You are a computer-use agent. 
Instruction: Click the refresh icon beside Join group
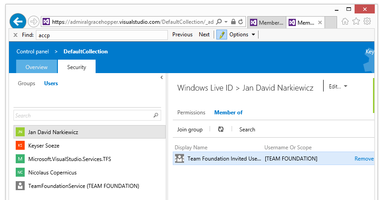[221, 129]
